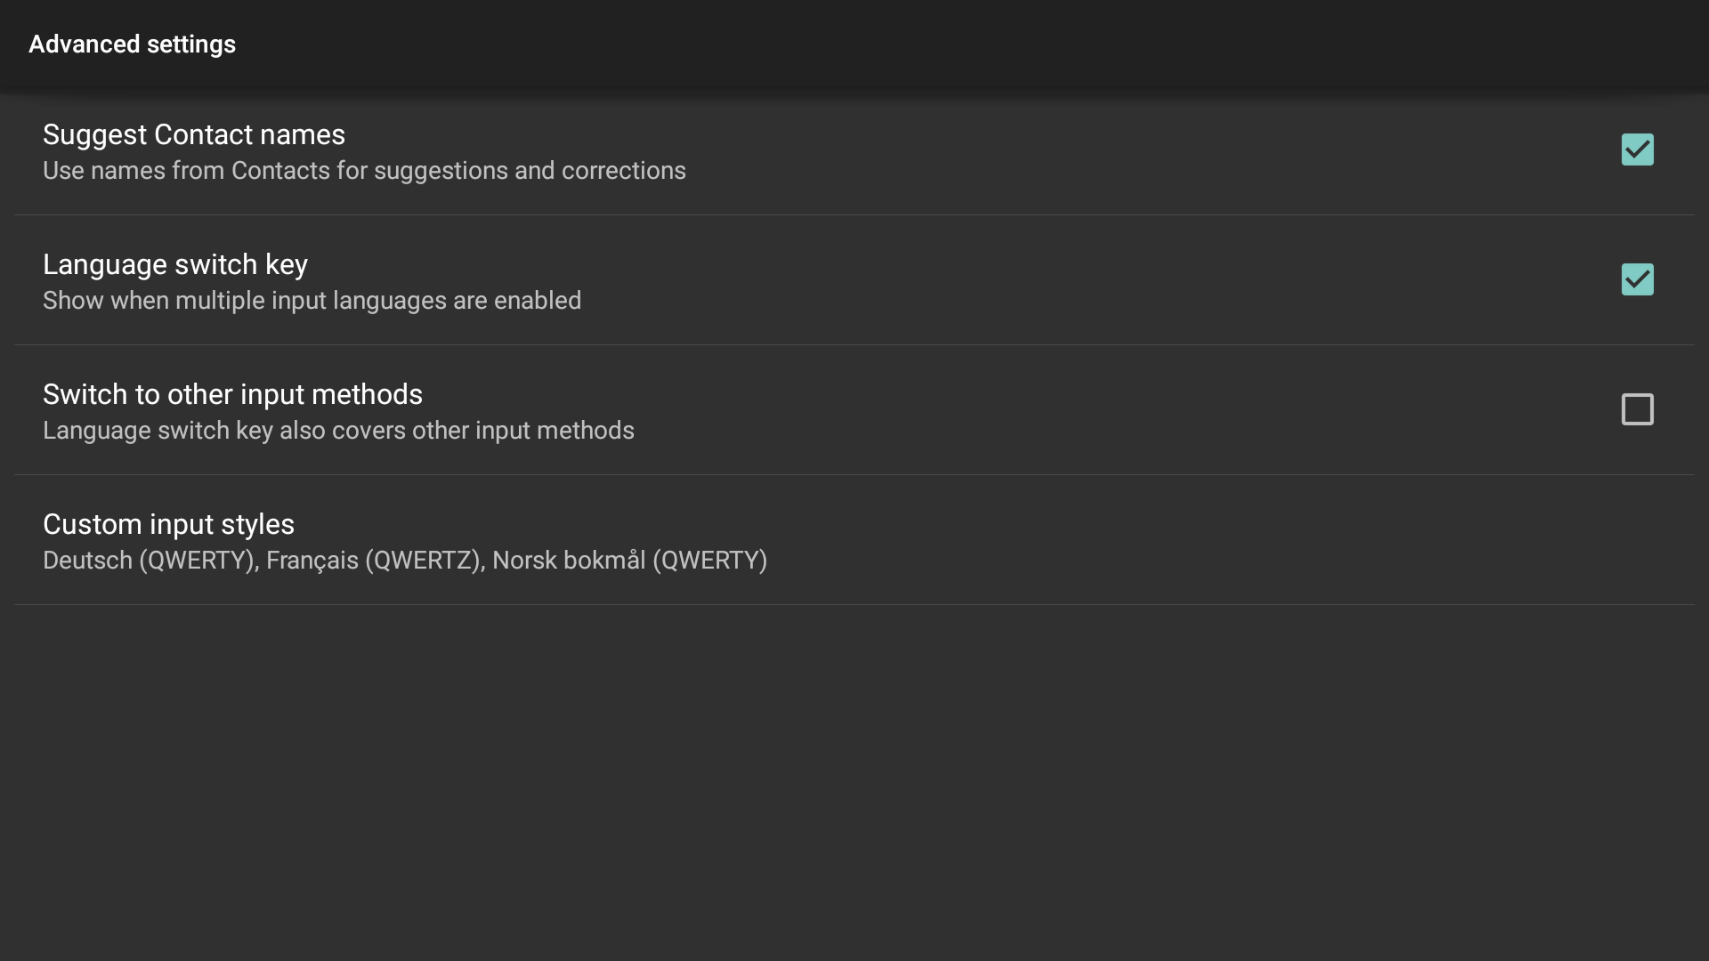This screenshot has height=961, width=1709.
Task: Click the Norsk bokmål (QWERTY) style text
Action: (x=629, y=561)
